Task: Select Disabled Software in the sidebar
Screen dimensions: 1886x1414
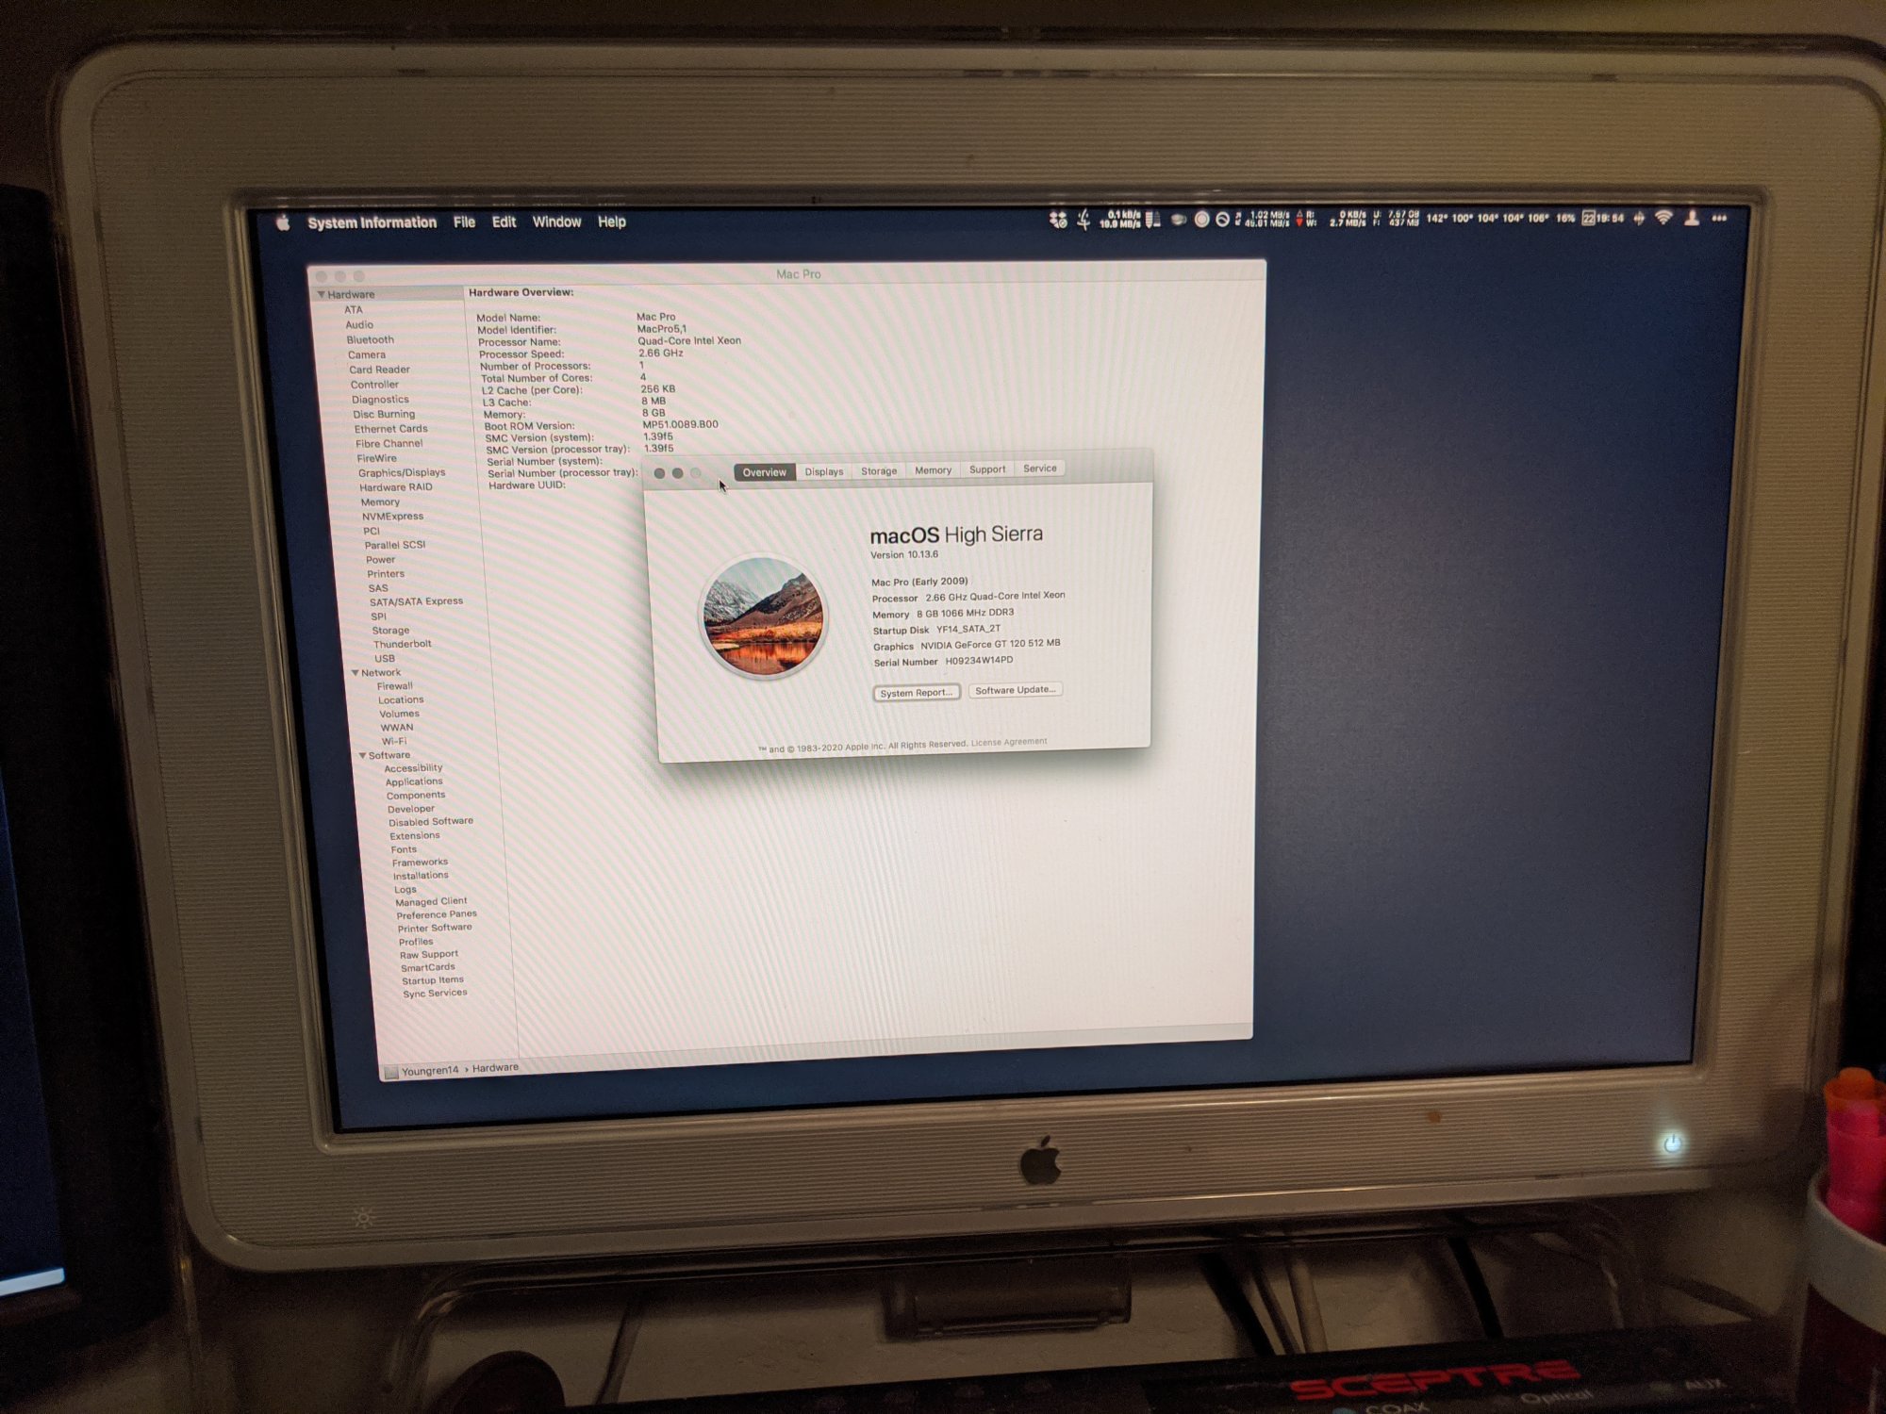Action: point(431,822)
